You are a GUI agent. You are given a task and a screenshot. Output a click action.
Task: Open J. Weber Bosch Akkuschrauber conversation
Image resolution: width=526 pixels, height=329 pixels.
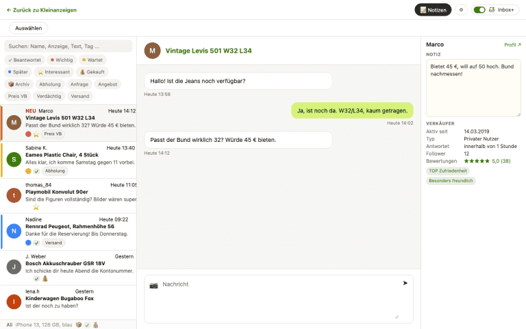68,267
